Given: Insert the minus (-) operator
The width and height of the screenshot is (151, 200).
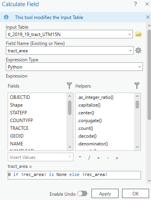Looking at the screenshot, I should point(108,158).
